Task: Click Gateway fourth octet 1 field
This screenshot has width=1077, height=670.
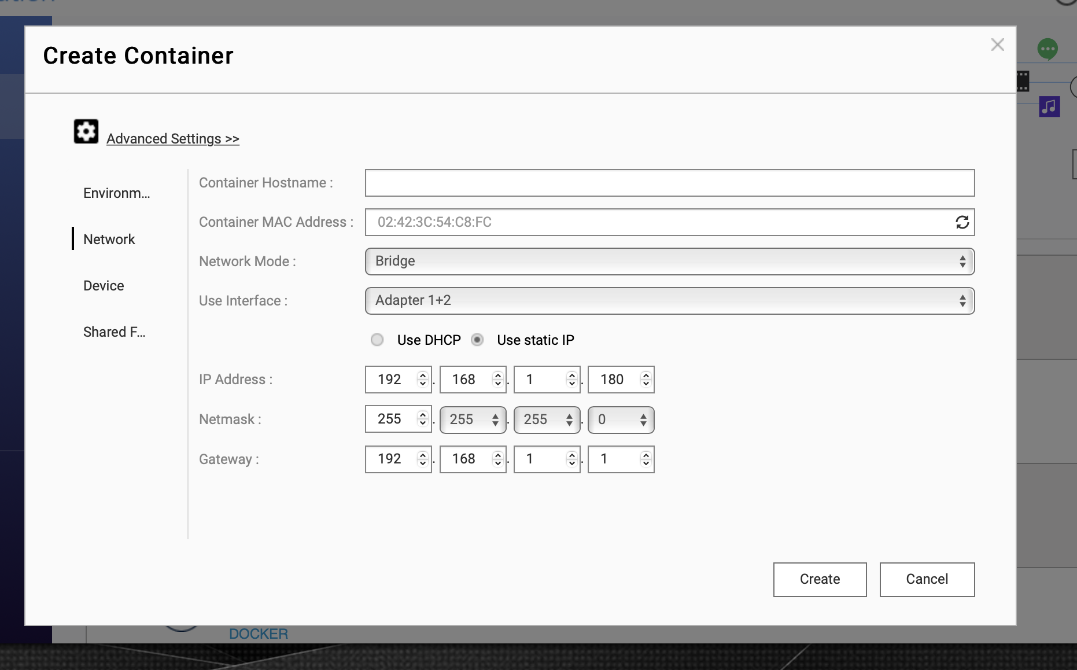Action: click(621, 459)
